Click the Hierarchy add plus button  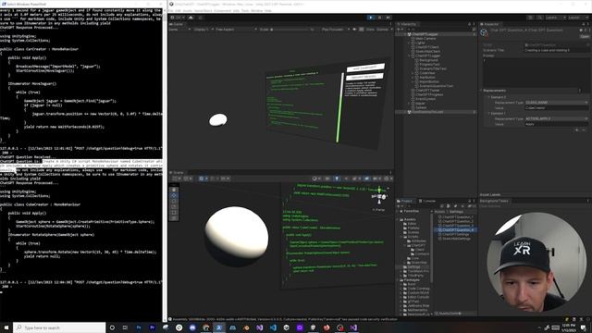click(x=399, y=29)
